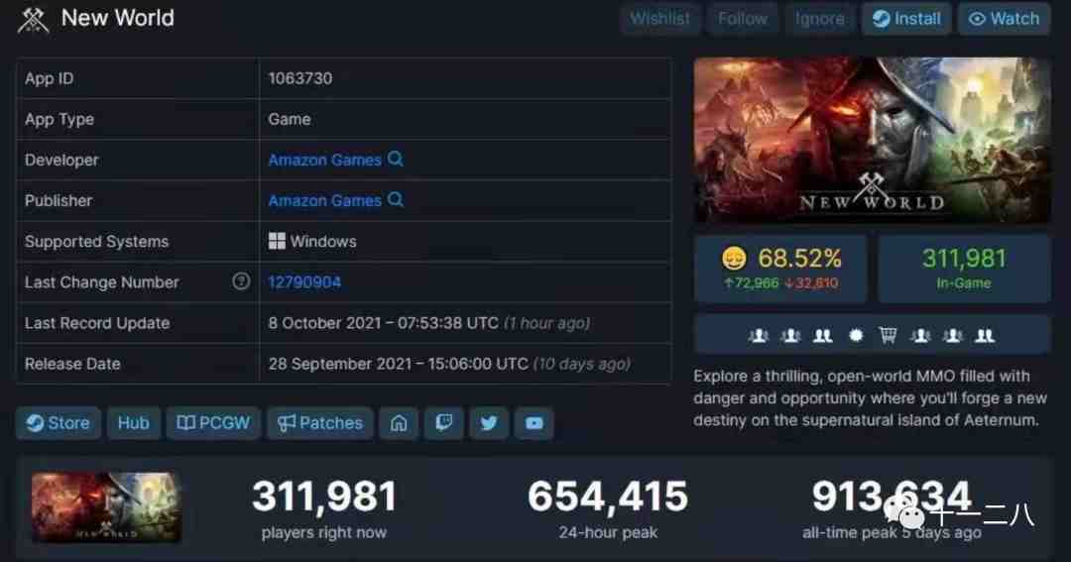Open the Patches button
The height and width of the screenshot is (562, 1071).
tap(319, 423)
